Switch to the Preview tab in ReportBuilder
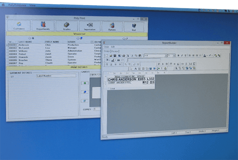The height and width of the screenshot is (160, 238). click(x=115, y=51)
